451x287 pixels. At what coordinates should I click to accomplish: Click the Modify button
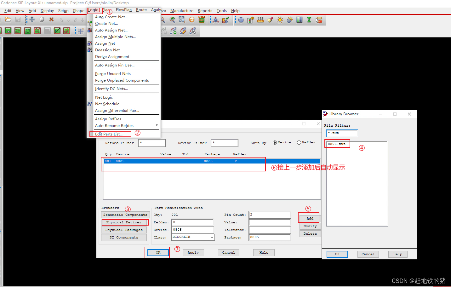point(310,226)
